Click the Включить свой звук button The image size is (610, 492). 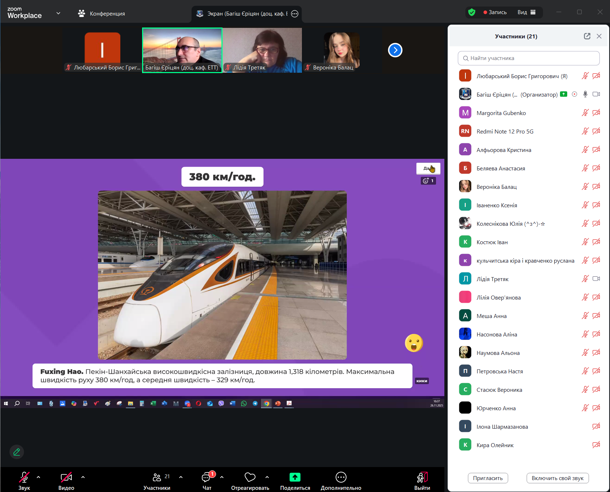coord(557,478)
